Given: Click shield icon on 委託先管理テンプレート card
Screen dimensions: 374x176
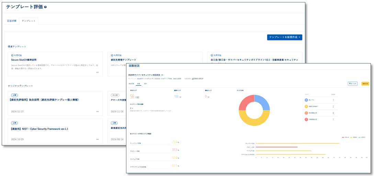Looking at the screenshot, I should (x=112, y=55).
